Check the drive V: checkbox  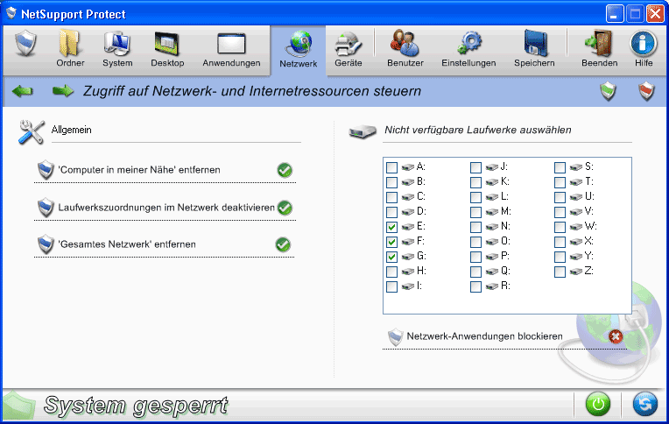[560, 212]
